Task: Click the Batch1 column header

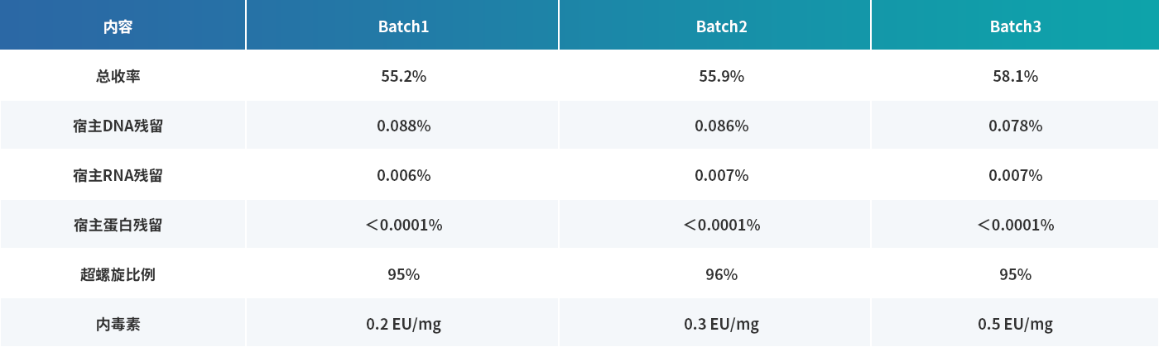Action: pyautogui.click(x=403, y=26)
